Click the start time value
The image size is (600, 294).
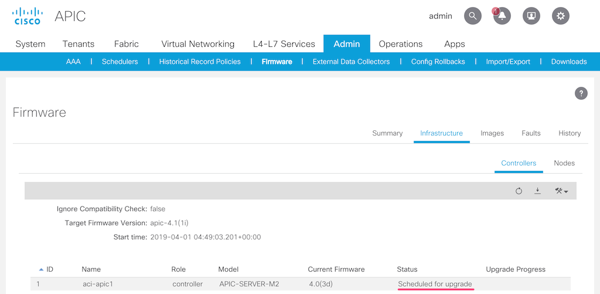coord(206,237)
